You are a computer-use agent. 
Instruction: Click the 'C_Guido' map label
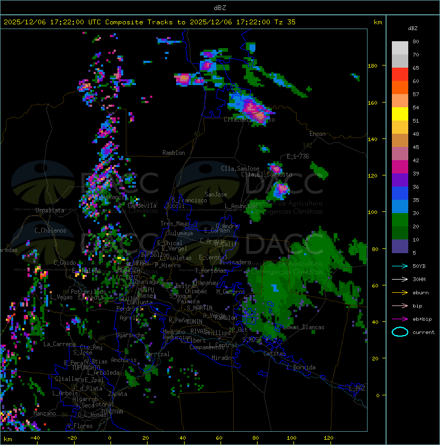click(65, 263)
